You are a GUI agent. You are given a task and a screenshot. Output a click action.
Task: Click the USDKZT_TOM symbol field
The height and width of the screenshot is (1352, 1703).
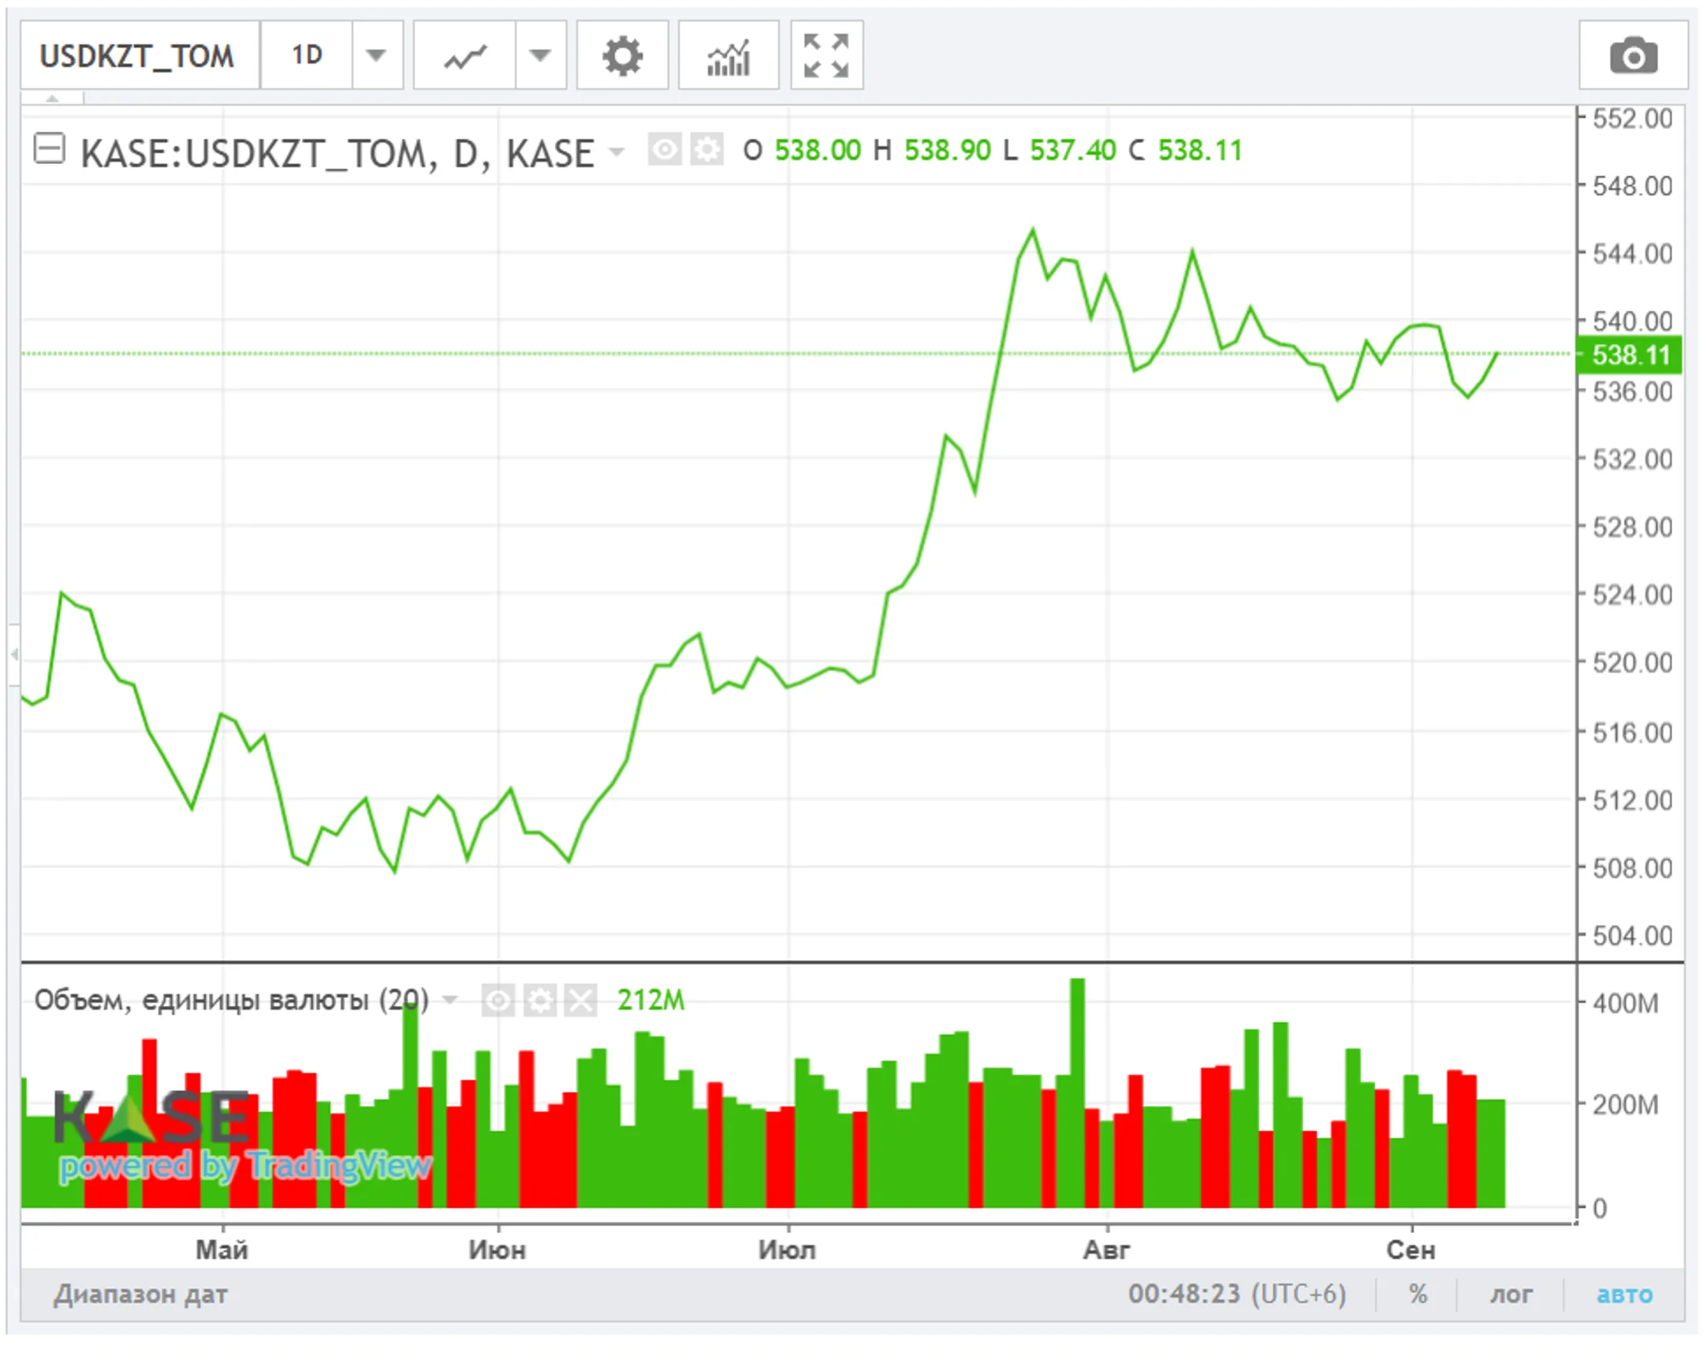[138, 56]
